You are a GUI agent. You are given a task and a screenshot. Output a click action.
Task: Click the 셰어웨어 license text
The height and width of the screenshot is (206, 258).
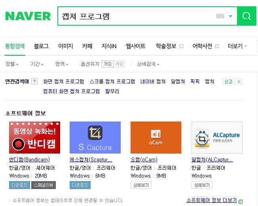tap(46, 168)
